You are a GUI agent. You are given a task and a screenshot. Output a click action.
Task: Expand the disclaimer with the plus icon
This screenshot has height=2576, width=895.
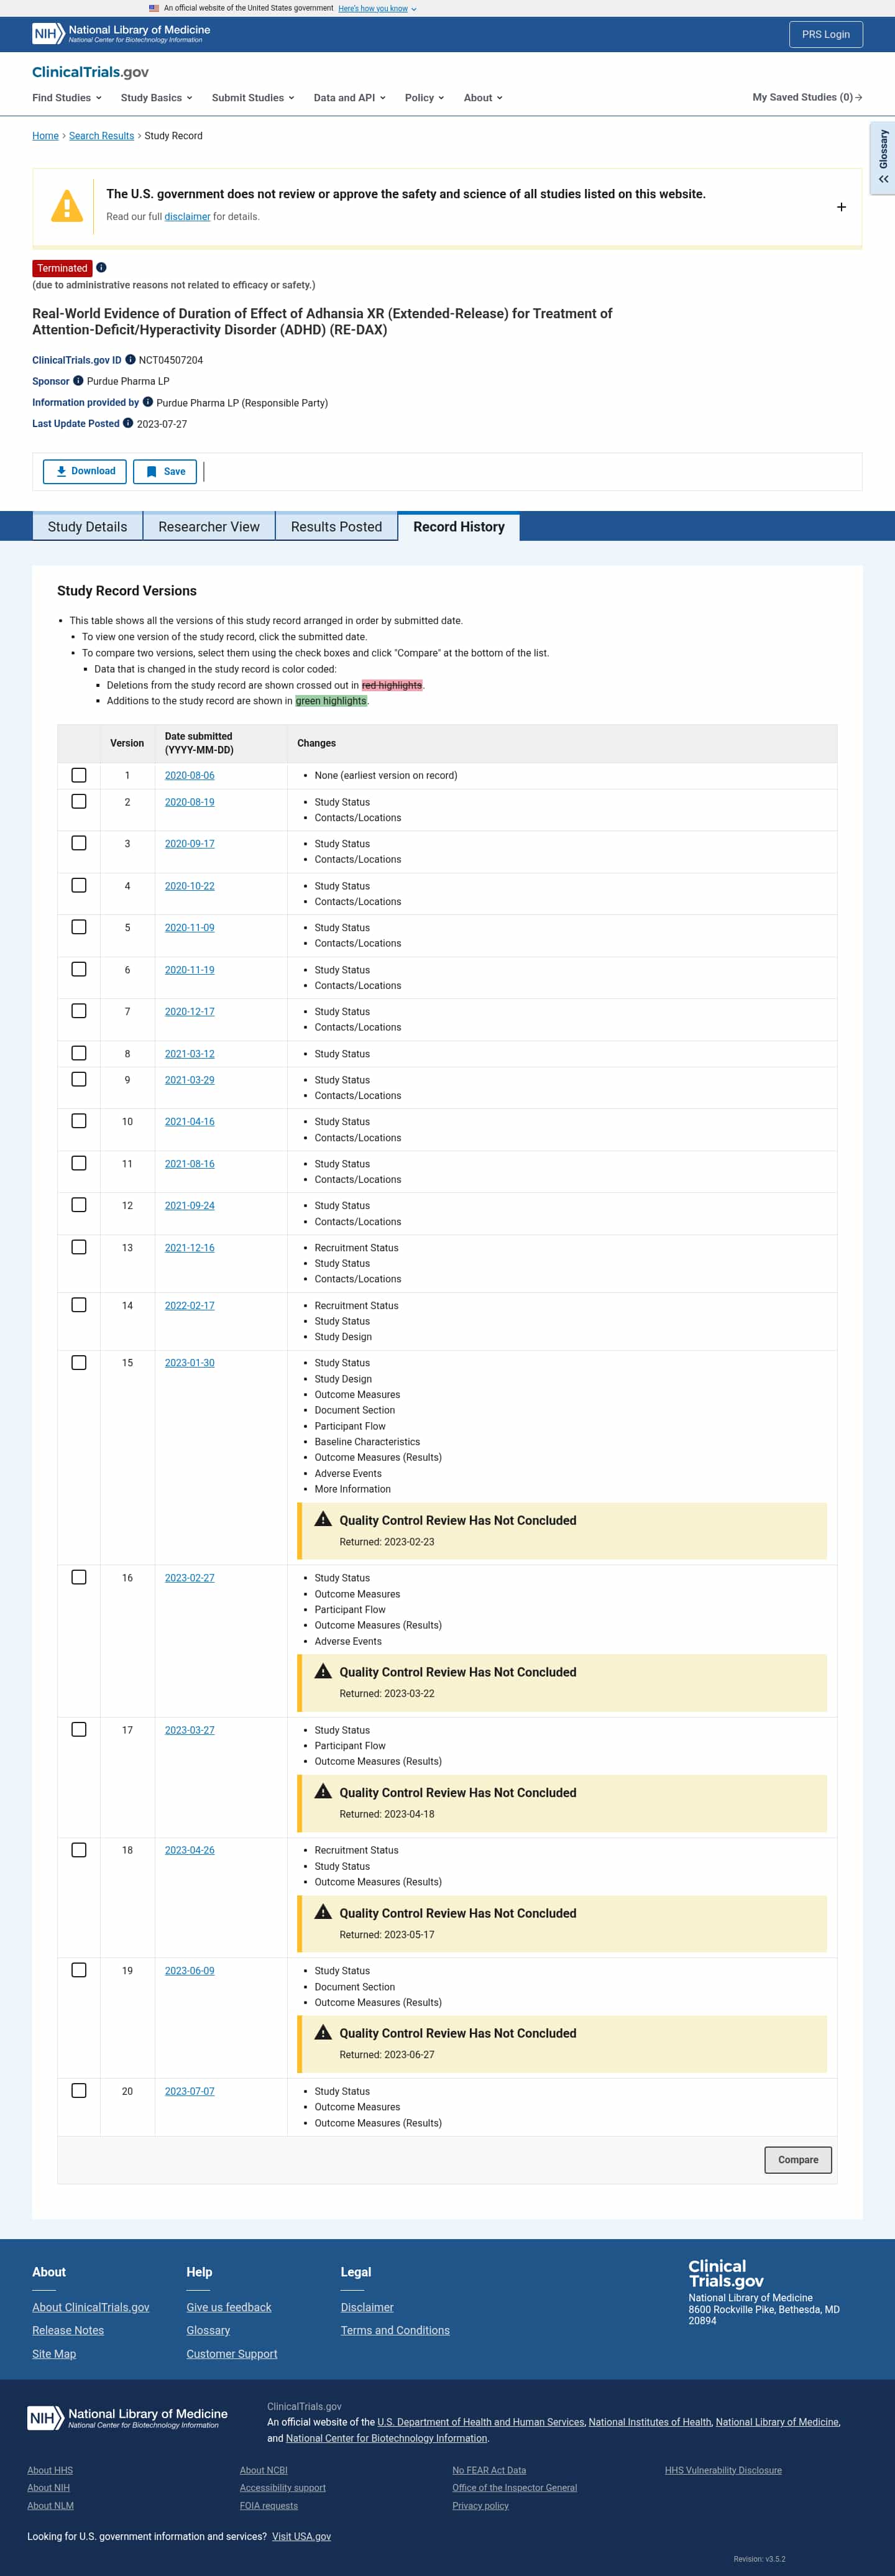tap(841, 207)
